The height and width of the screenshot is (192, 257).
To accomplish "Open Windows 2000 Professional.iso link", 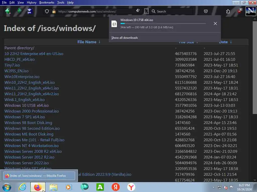I will [x=32, y=111].
